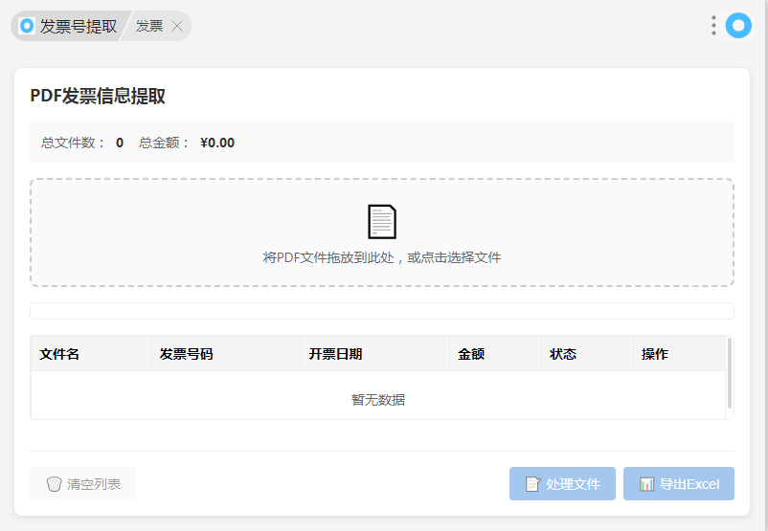This screenshot has height=531, width=768.
Task: Click the notepad icon on 处理文件
Action: tap(532, 484)
